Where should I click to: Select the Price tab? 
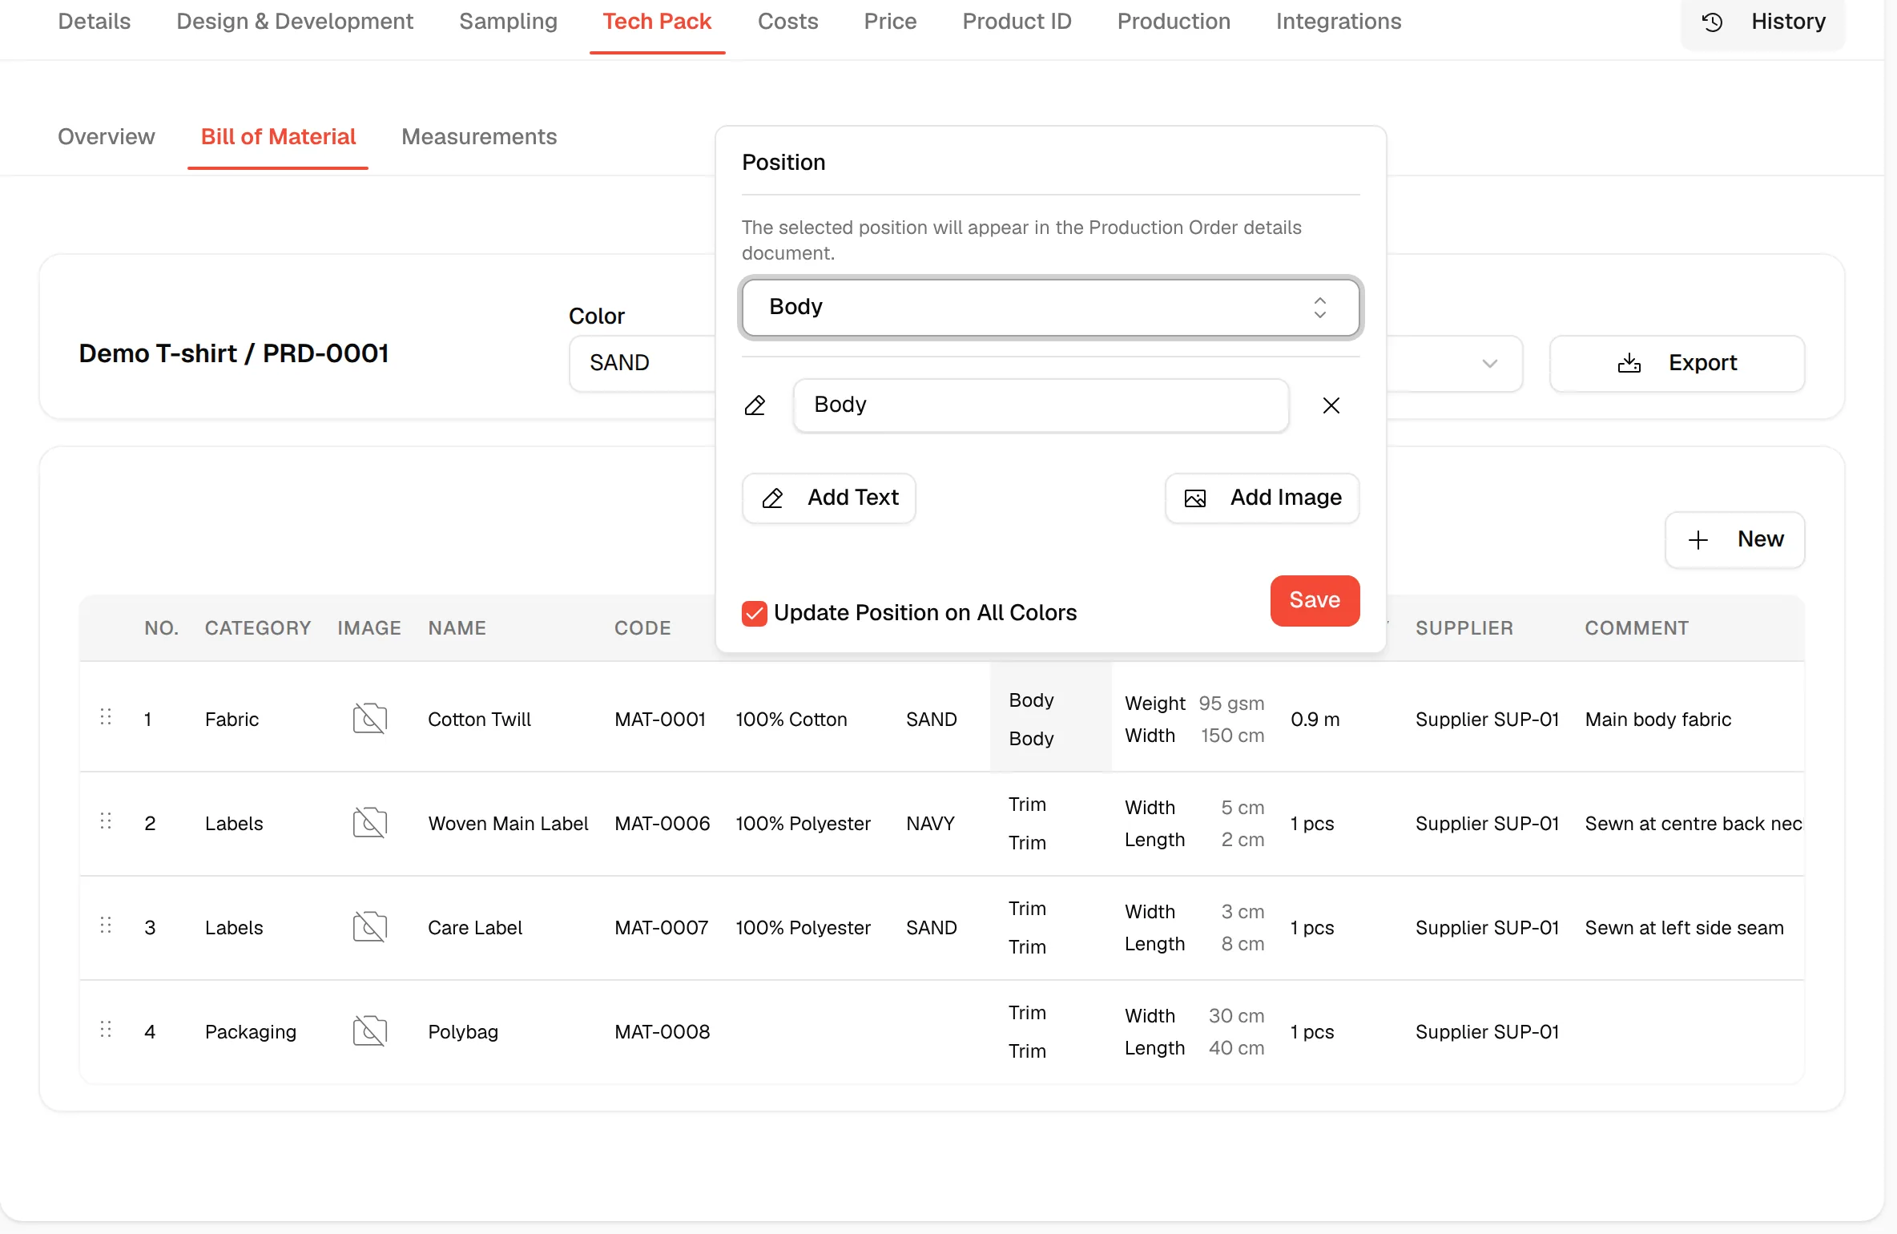pos(890,22)
